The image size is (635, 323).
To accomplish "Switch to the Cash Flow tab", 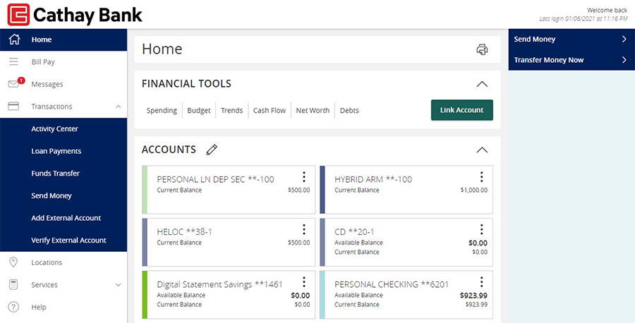I will (270, 110).
